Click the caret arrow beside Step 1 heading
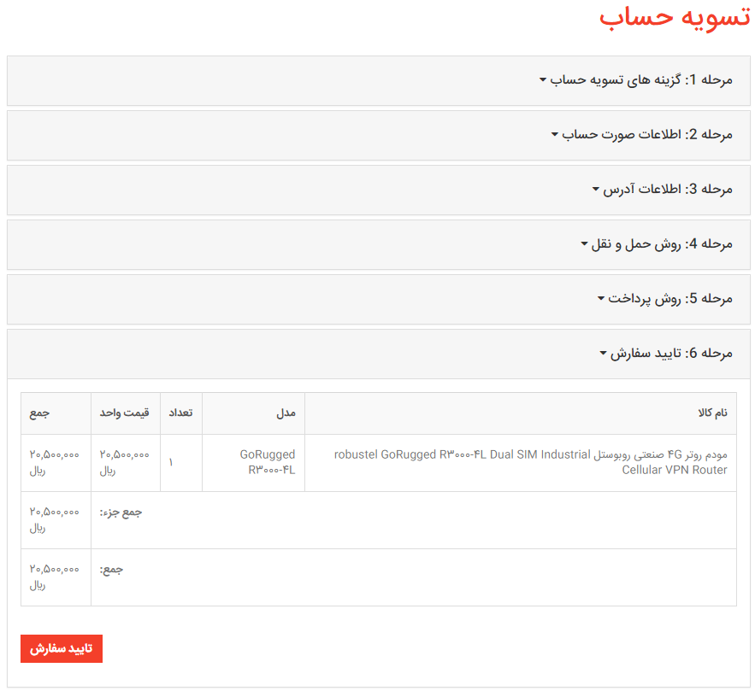 (x=543, y=80)
